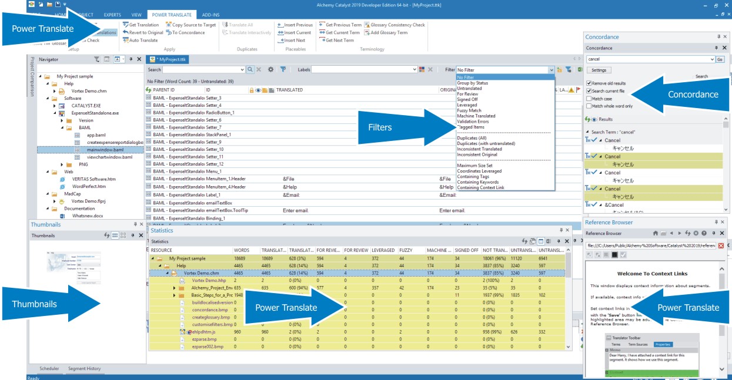Switch to the Scheduler tab

click(x=49, y=368)
